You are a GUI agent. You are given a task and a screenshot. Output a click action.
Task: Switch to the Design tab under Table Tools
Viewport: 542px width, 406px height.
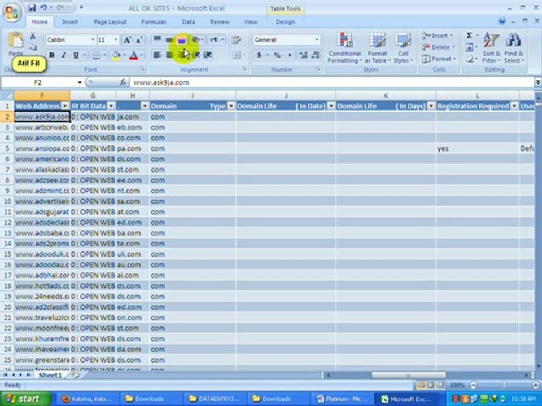click(x=285, y=22)
